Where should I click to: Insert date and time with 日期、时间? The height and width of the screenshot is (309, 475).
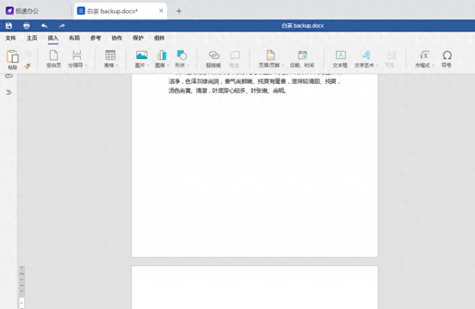pyautogui.click(x=302, y=59)
